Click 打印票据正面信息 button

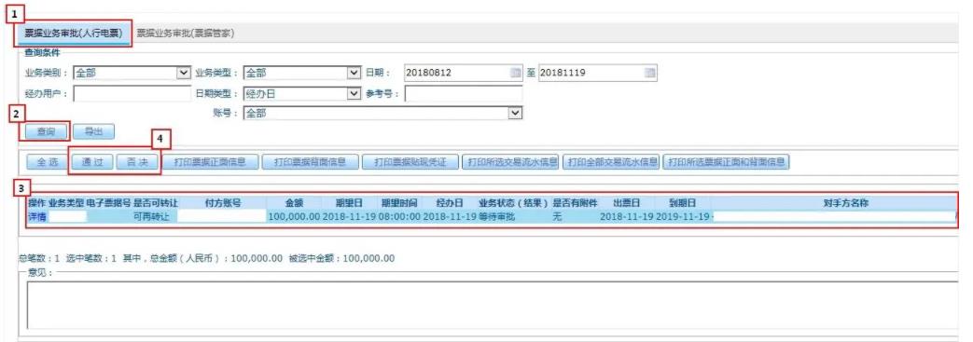[x=210, y=162]
